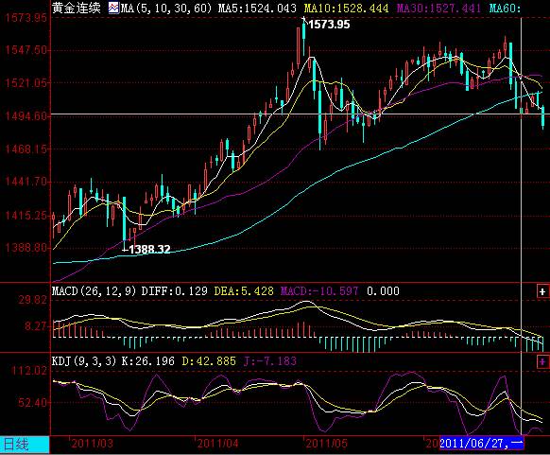
Task: Select the yellow MA10:1528.444 legend entry
Action: [x=346, y=8]
